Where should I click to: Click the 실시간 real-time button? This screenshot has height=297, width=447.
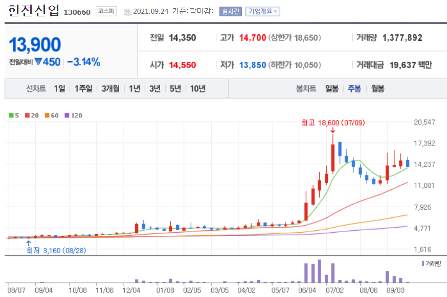coord(230,11)
